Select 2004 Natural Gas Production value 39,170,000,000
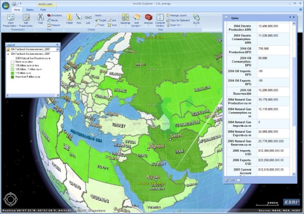This screenshot has height=214, width=304. click(269, 100)
